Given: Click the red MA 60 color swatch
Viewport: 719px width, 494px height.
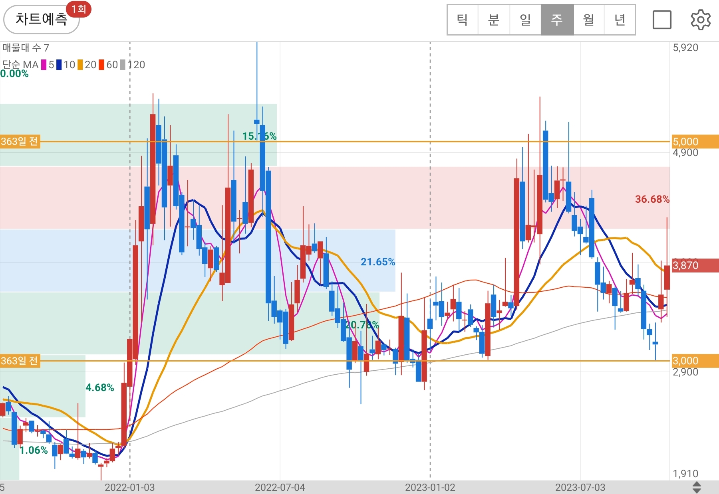Looking at the screenshot, I should coord(101,65).
